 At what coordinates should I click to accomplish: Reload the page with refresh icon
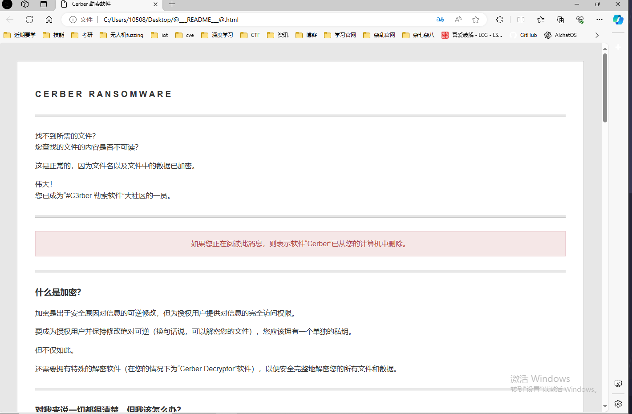(29, 20)
